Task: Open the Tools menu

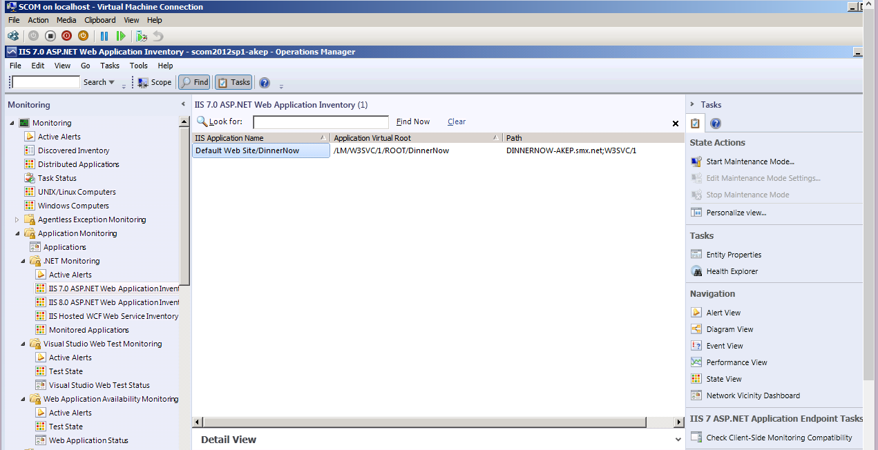Action: 138,66
